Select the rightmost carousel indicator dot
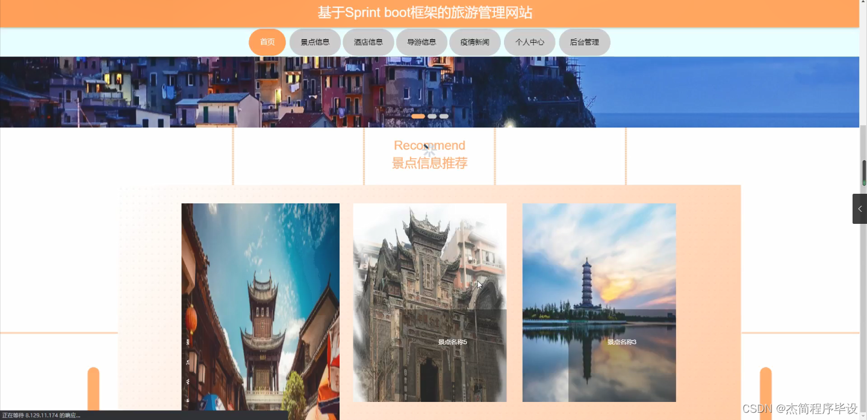This screenshot has height=420, width=867. click(x=444, y=116)
